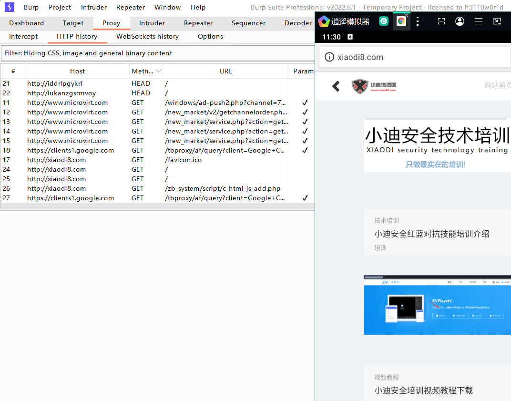
Task: Select request 14 on microvirt.com
Action: [157, 132]
